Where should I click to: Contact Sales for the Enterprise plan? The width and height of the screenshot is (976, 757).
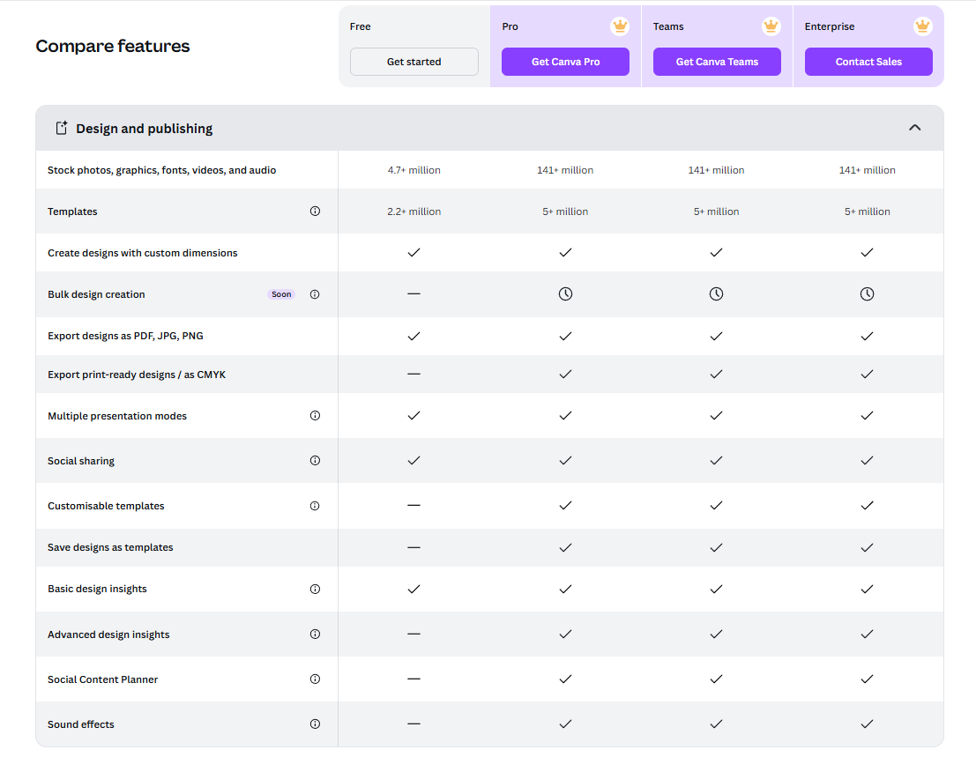click(868, 62)
